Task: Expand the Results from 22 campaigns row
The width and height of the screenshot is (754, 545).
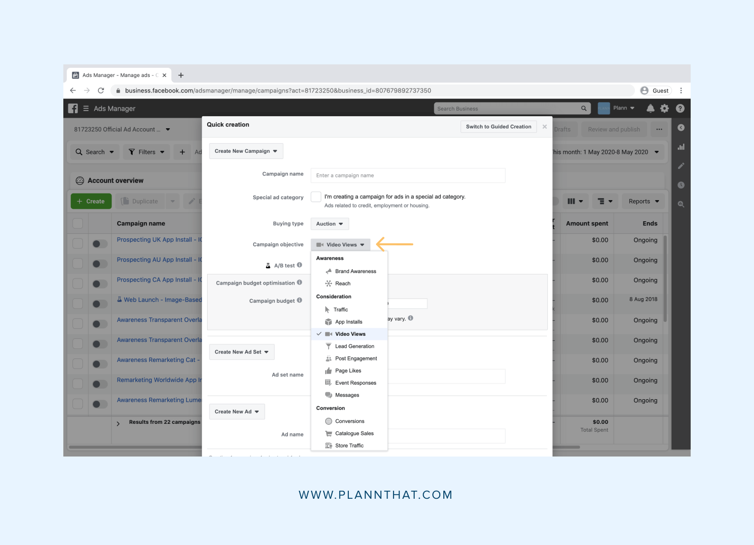Action: pos(118,424)
